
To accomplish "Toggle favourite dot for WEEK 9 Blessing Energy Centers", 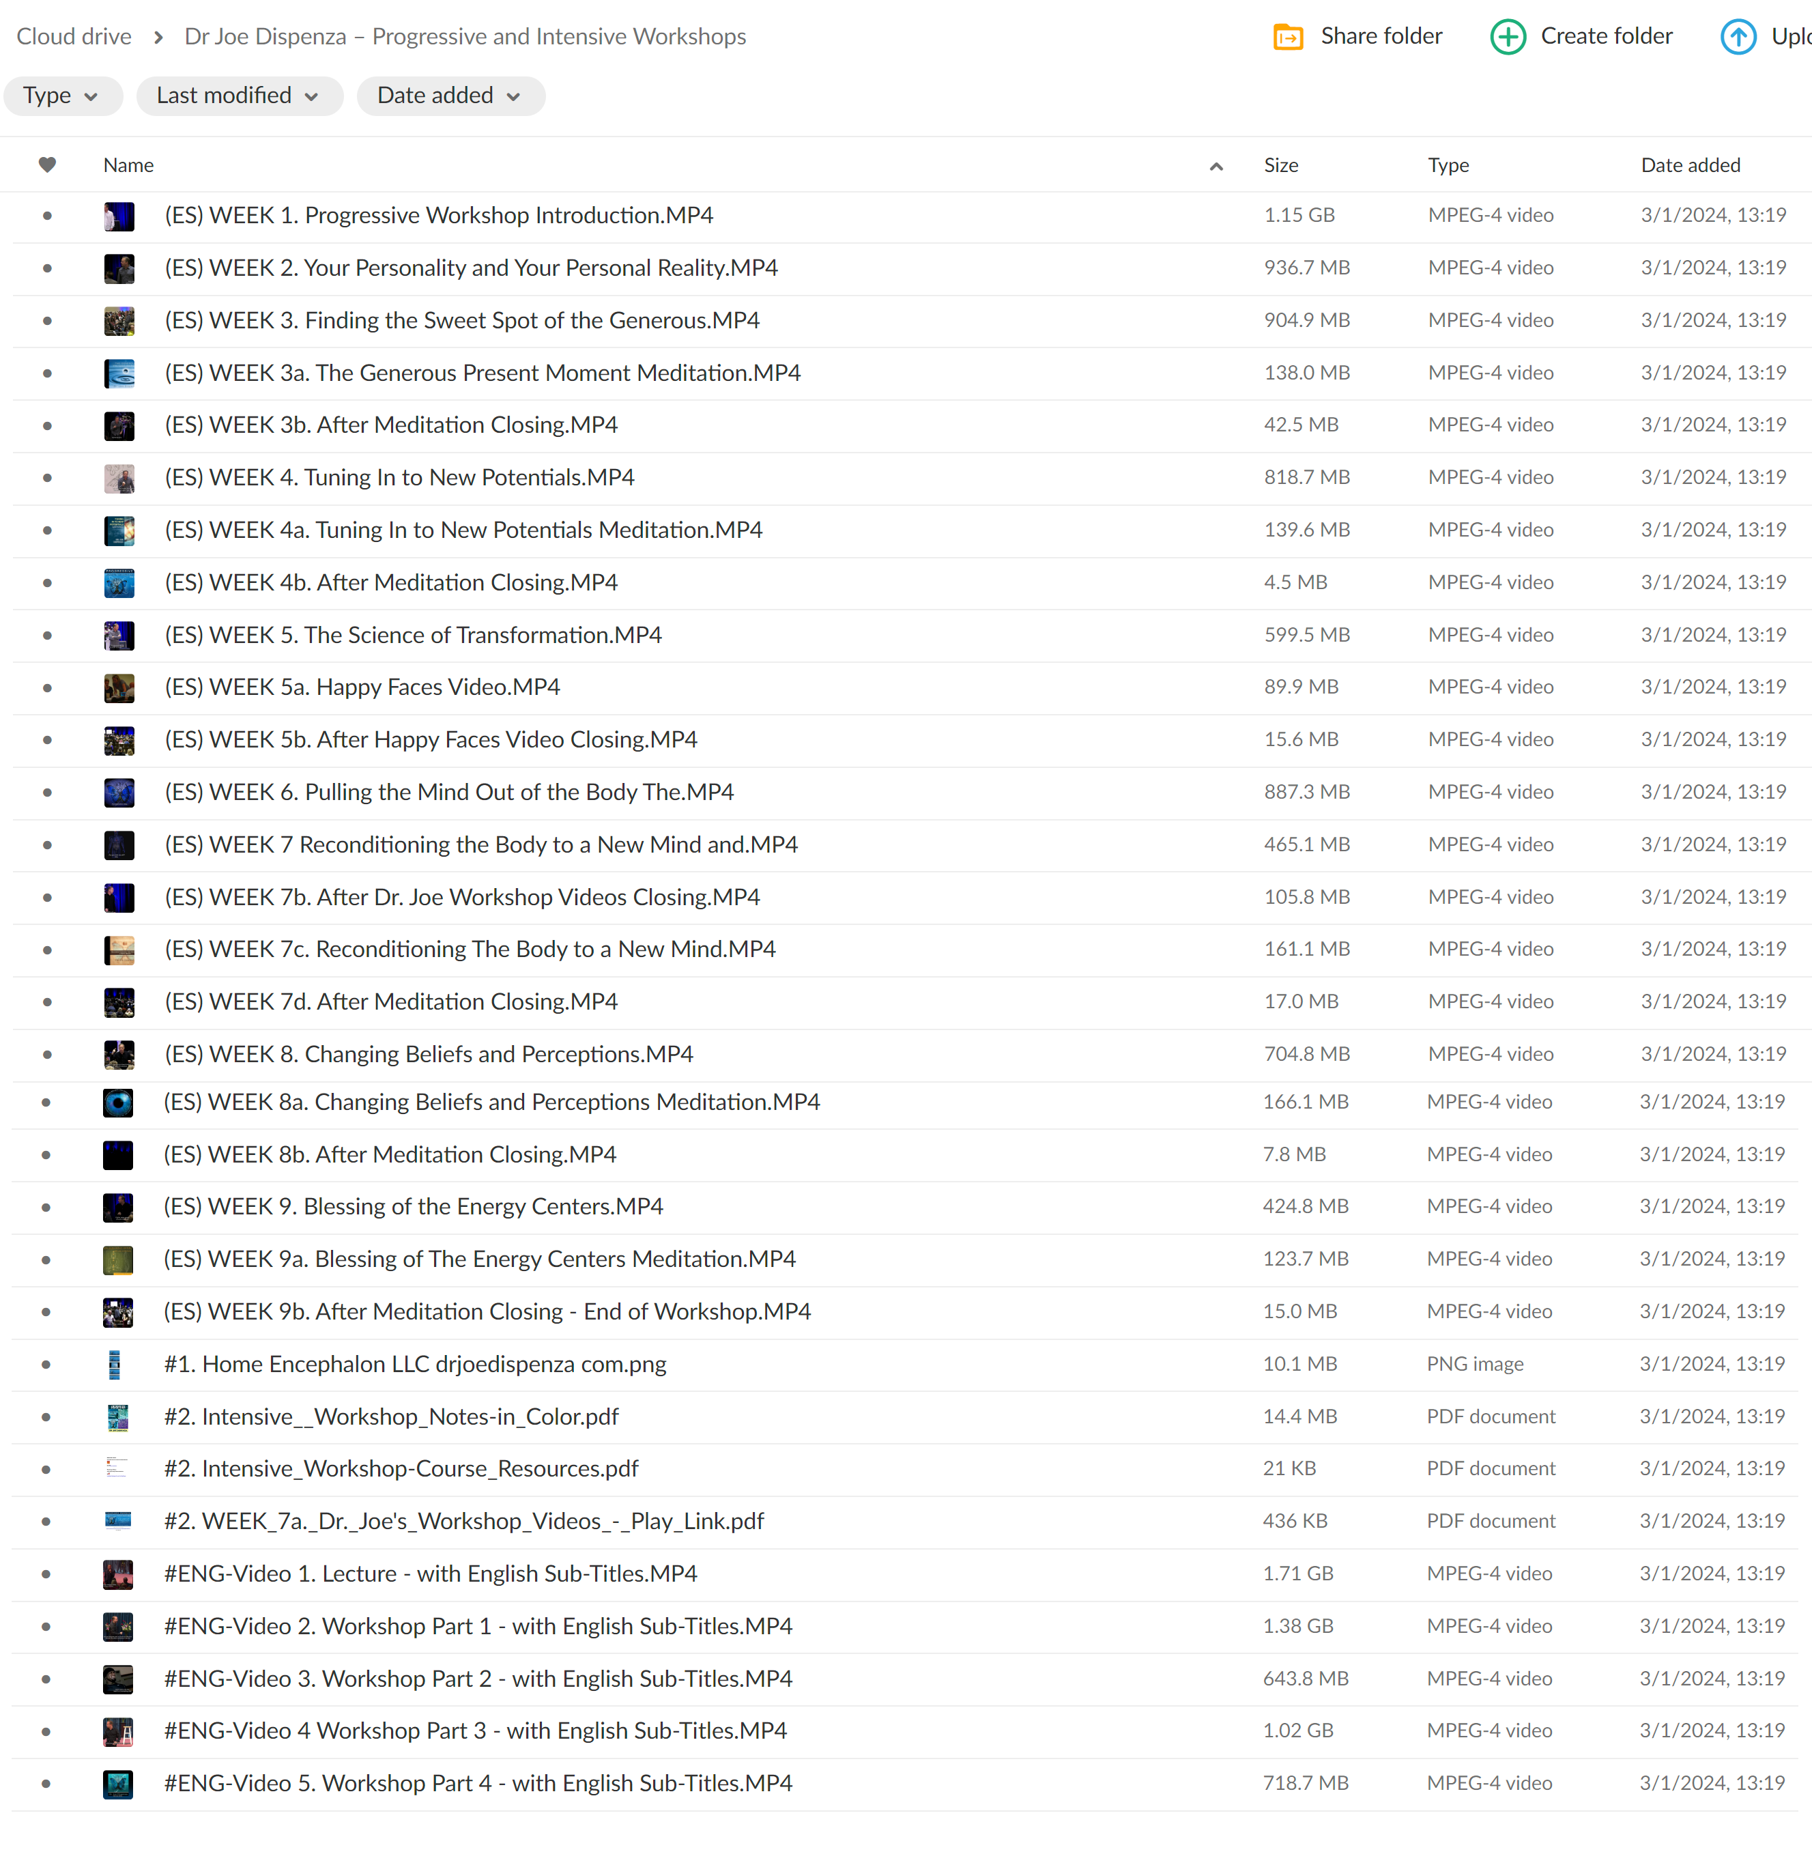I will pyautogui.click(x=46, y=1207).
